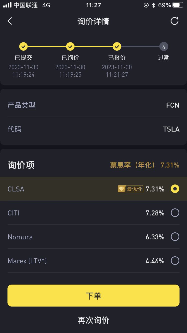This screenshot has height=333, width=187.
Task: Tap the 已询价 step checkmark icon
Action: click(70, 46)
